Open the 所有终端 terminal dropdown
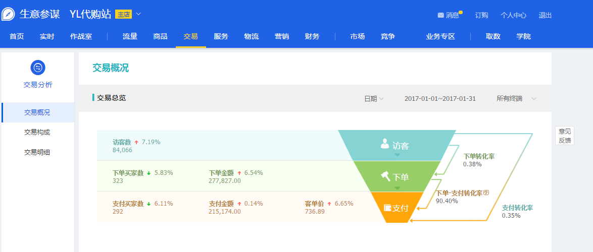Image resolution: width=593 pixels, height=252 pixels. click(517, 99)
